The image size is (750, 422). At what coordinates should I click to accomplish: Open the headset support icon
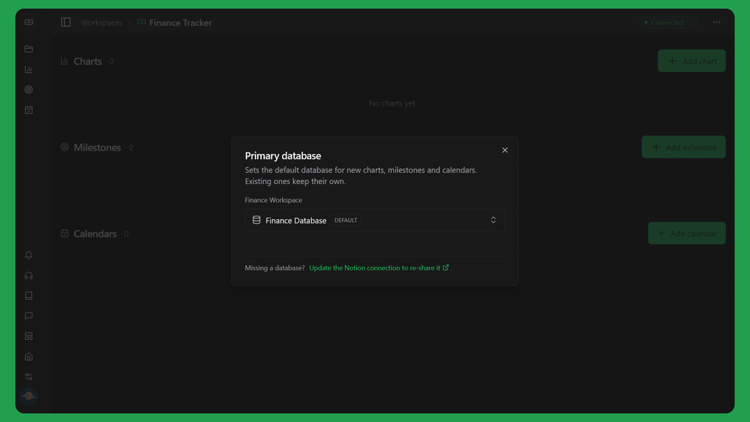tap(29, 276)
